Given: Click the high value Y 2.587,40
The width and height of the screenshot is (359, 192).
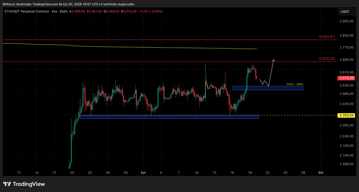Looking at the screenshot, I should (x=94, y=11).
